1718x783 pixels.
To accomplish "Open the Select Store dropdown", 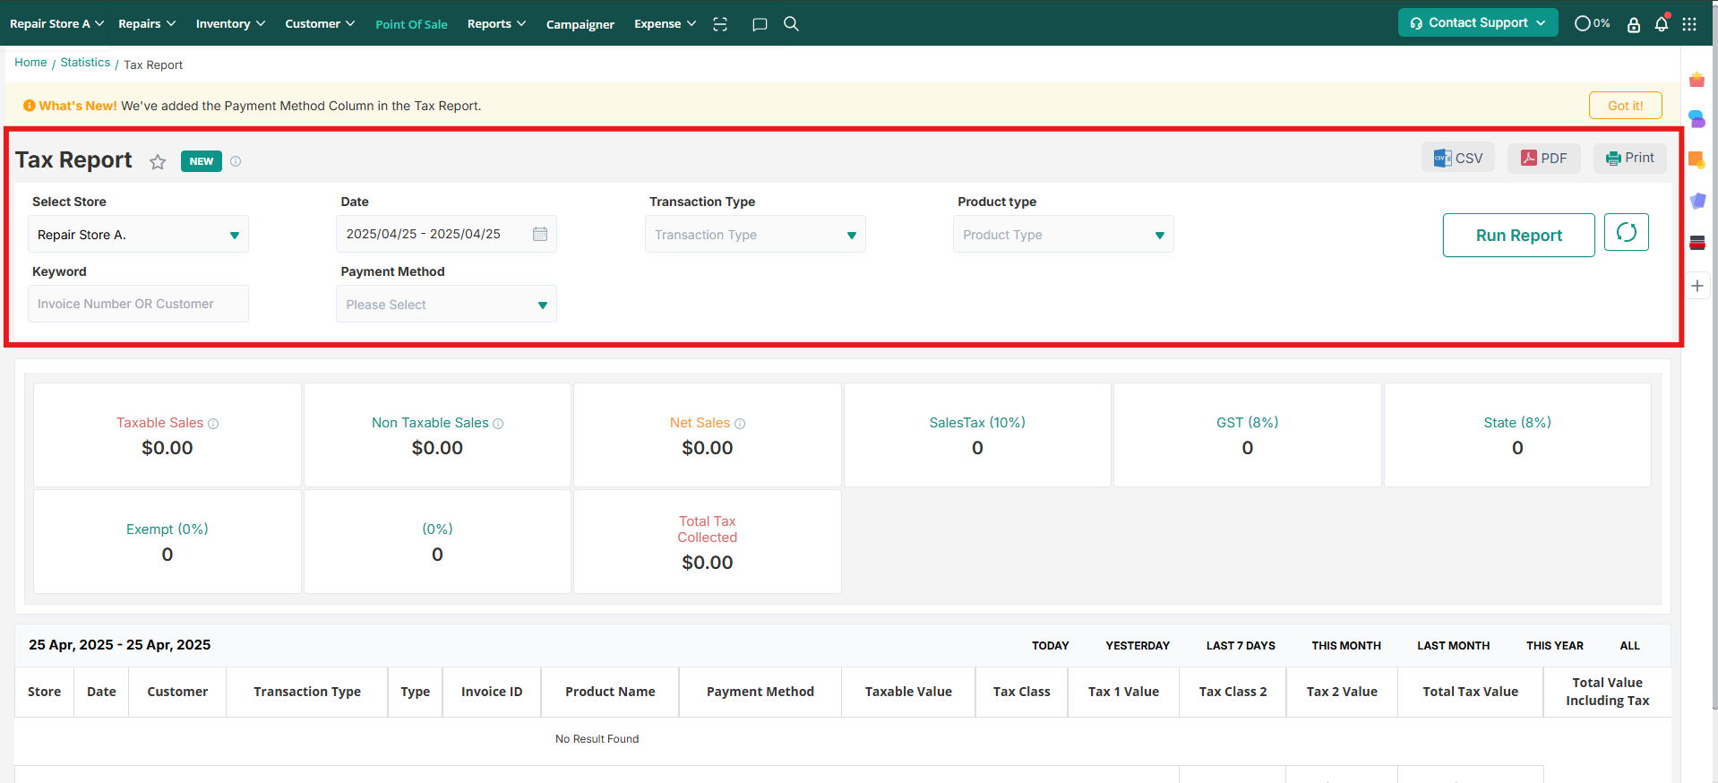I will (138, 235).
